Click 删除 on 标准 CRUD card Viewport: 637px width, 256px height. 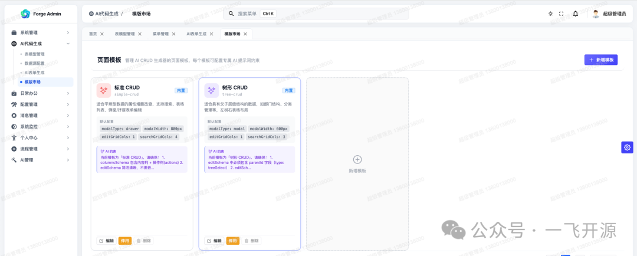(143, 241)
